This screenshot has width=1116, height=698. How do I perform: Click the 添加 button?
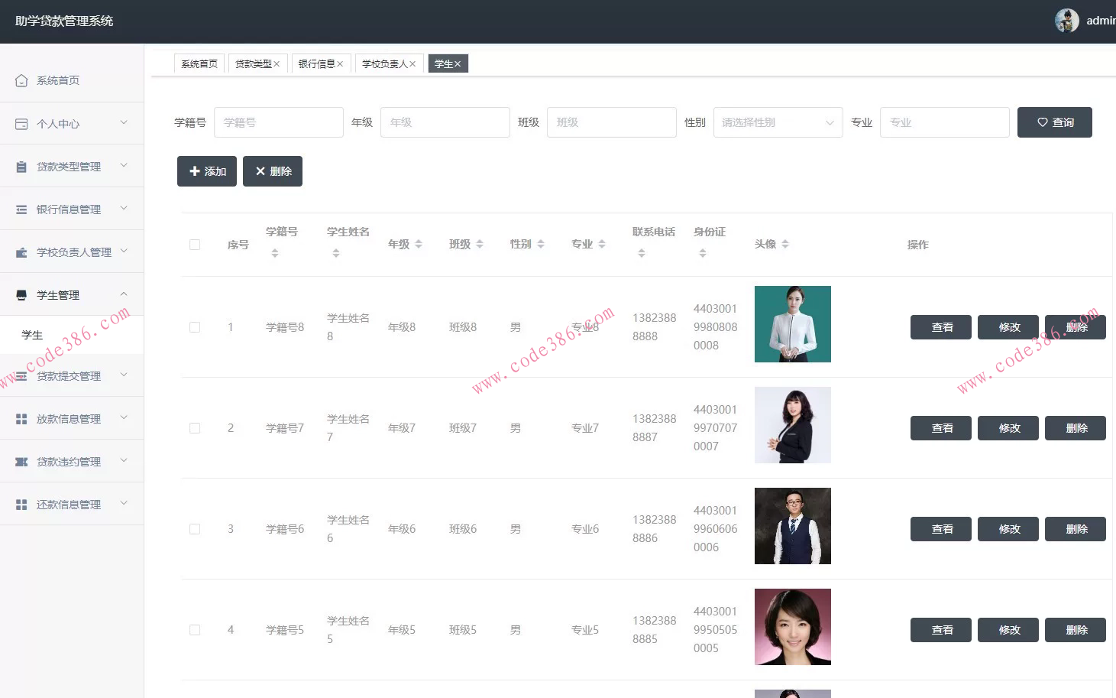point(207,171)
